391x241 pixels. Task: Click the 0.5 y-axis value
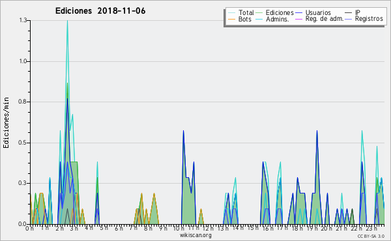23,143
